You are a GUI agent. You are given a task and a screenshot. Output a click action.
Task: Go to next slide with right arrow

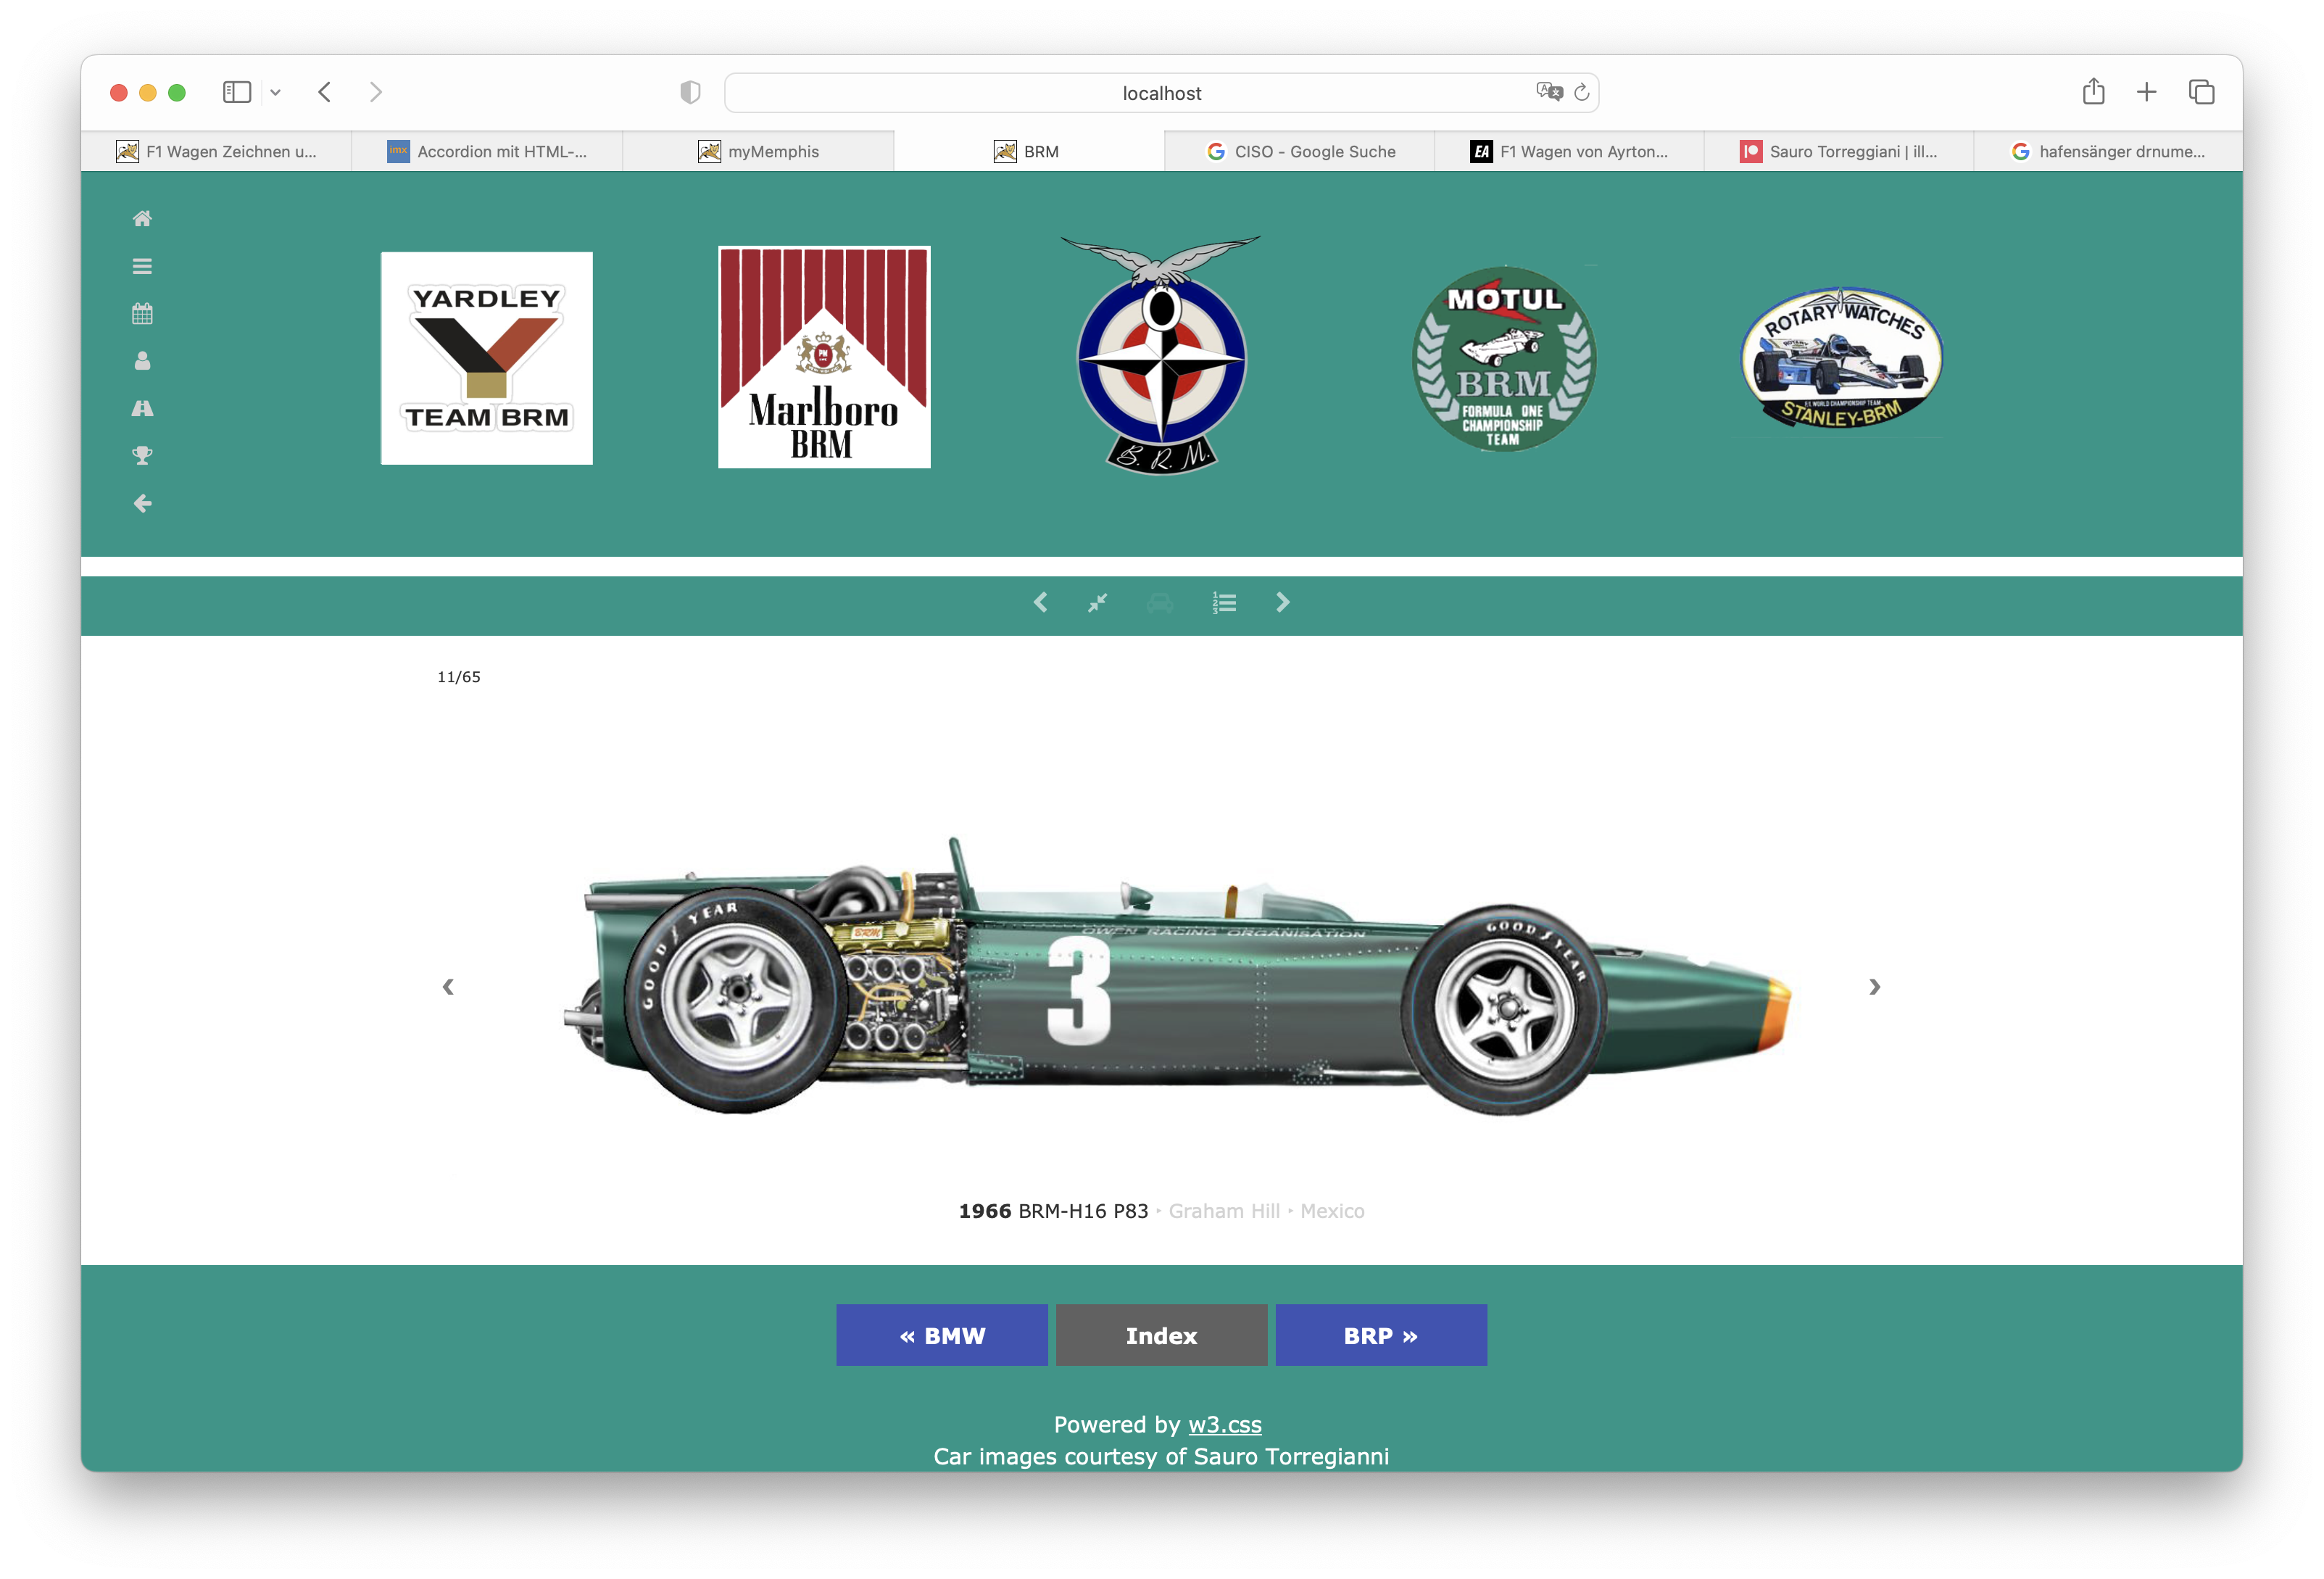1874,987
